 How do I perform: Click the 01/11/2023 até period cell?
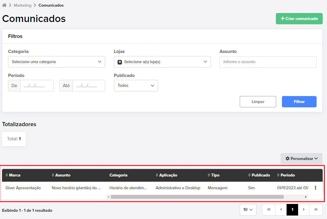click(x=292, y=188)
